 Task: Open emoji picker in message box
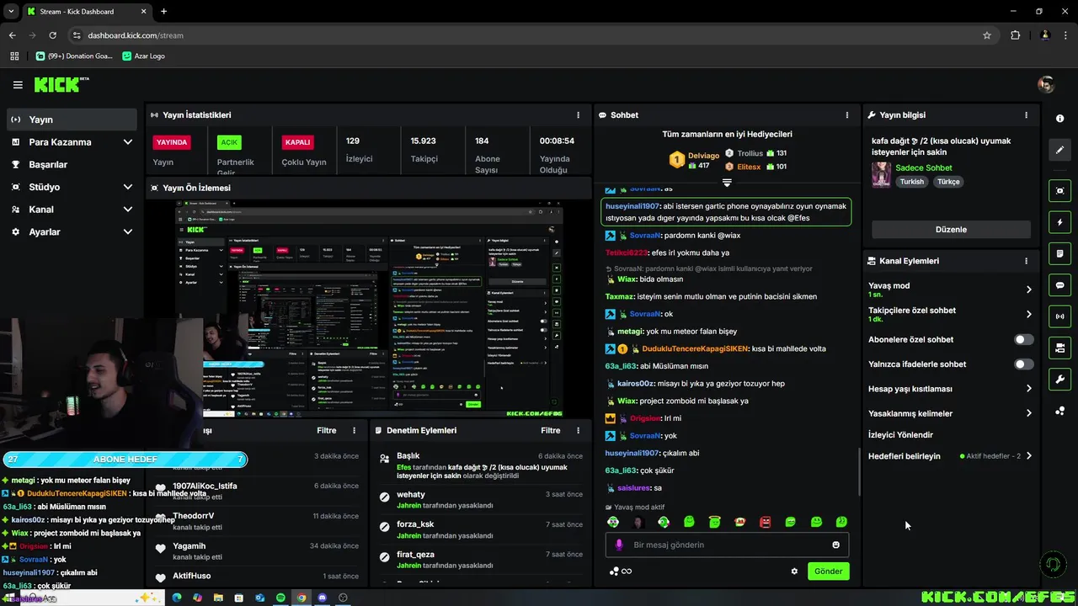click(835, 545)
